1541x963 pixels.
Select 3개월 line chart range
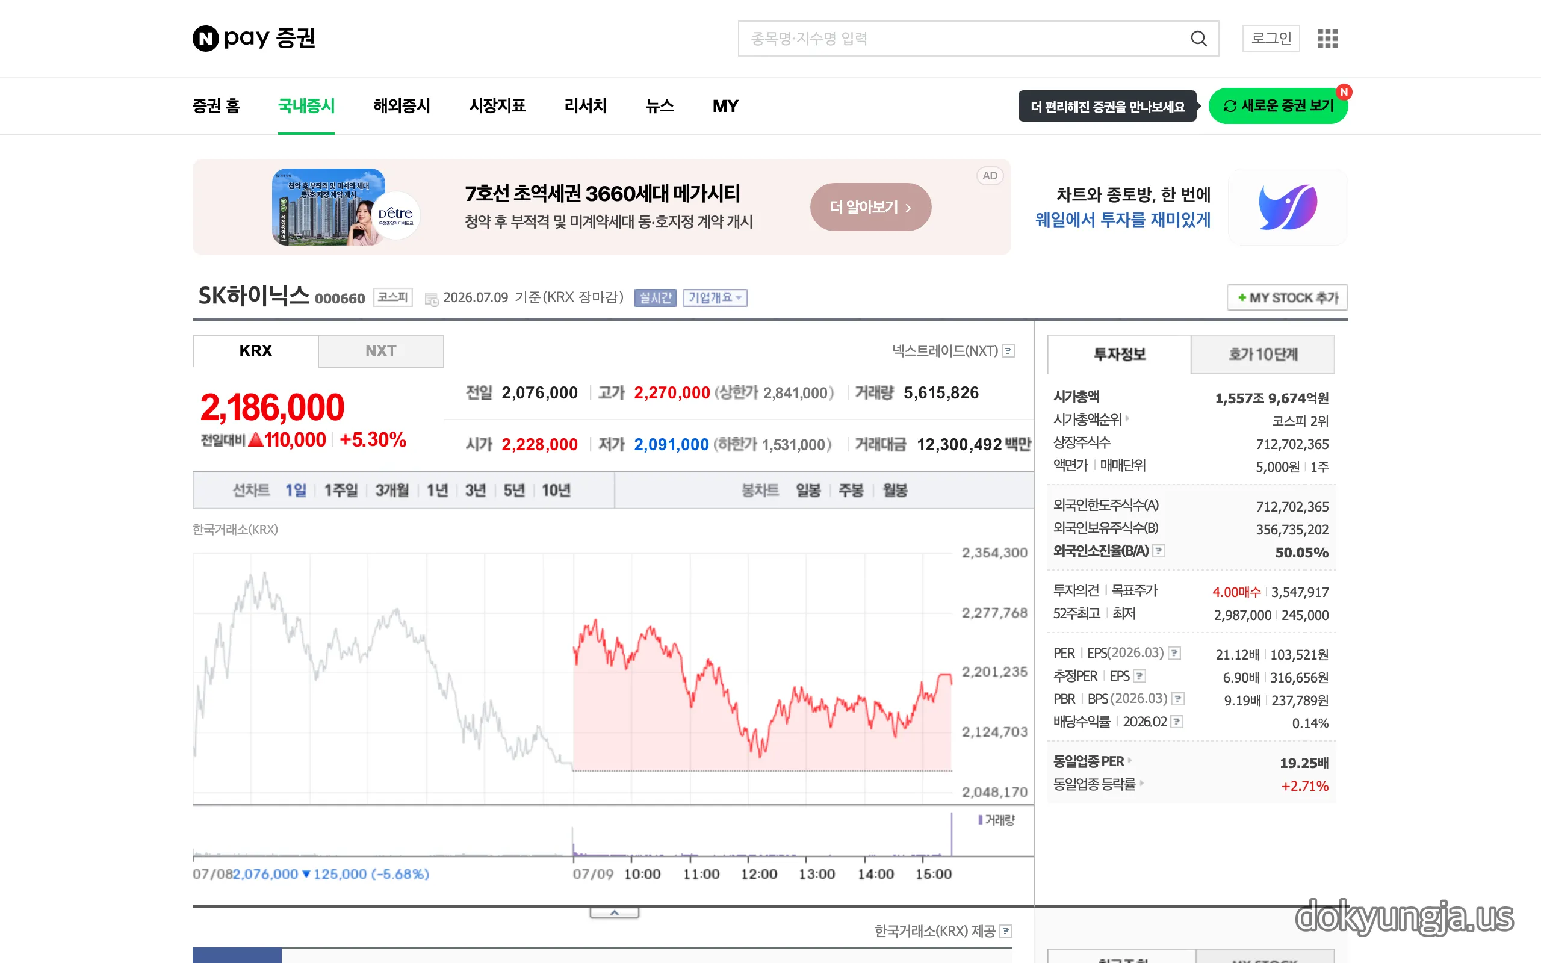point(392,491)
